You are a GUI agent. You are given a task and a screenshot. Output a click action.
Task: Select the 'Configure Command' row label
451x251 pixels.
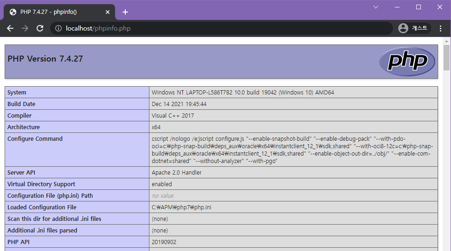[35, 139]
